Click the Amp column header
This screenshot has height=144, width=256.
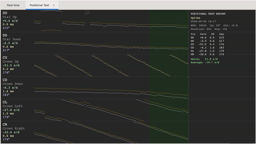click(x=222, y=34)
